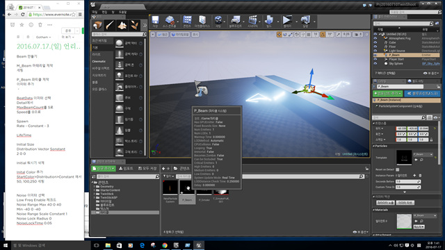This screenshot has width=445, height=250.
Task: Open the Marketplace toolbar icon
Action: tap(202, 22)
